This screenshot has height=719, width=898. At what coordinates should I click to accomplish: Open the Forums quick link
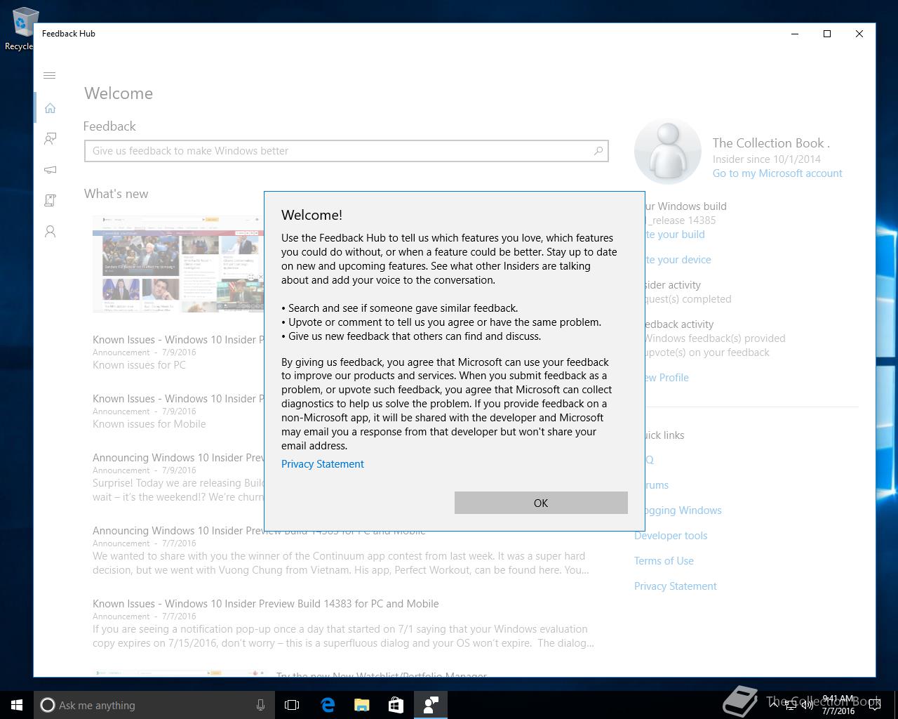pos(657,485)
